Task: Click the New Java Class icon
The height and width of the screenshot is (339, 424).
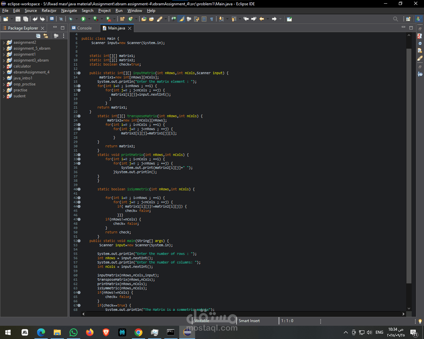Action: (x=131, y=19)
